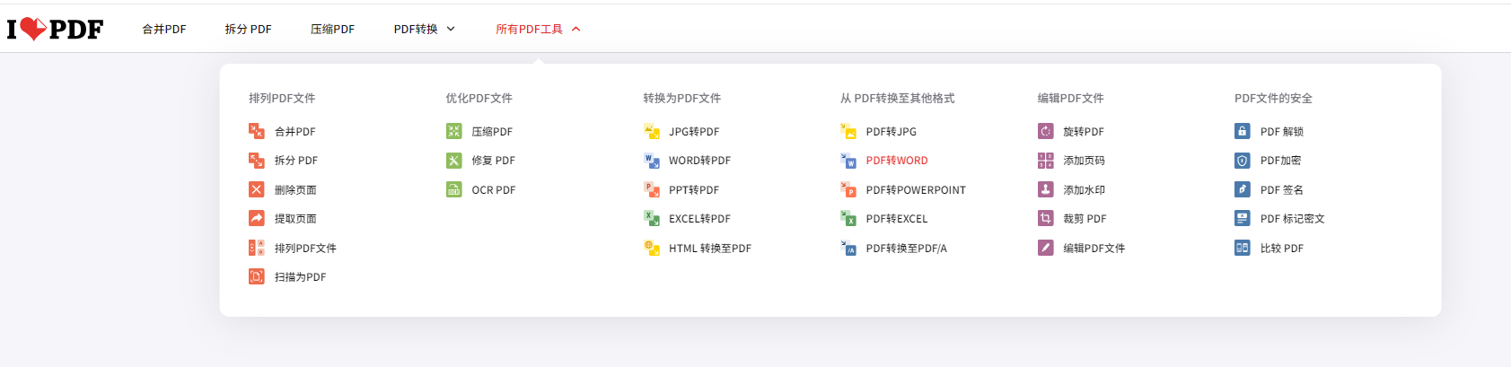The image size is (1511, 367).
Task: Click the PDF 解锁 unlock icon
Action: (x=1243, y=131)
